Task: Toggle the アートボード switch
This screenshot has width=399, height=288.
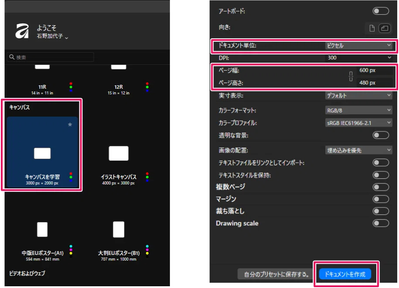Action: coord(381,11)
